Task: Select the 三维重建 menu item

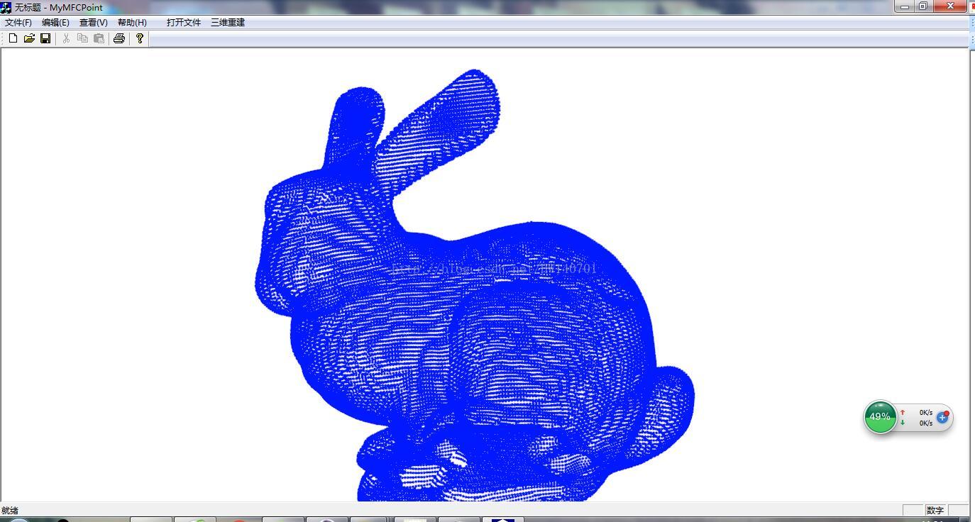Action: 228,23
